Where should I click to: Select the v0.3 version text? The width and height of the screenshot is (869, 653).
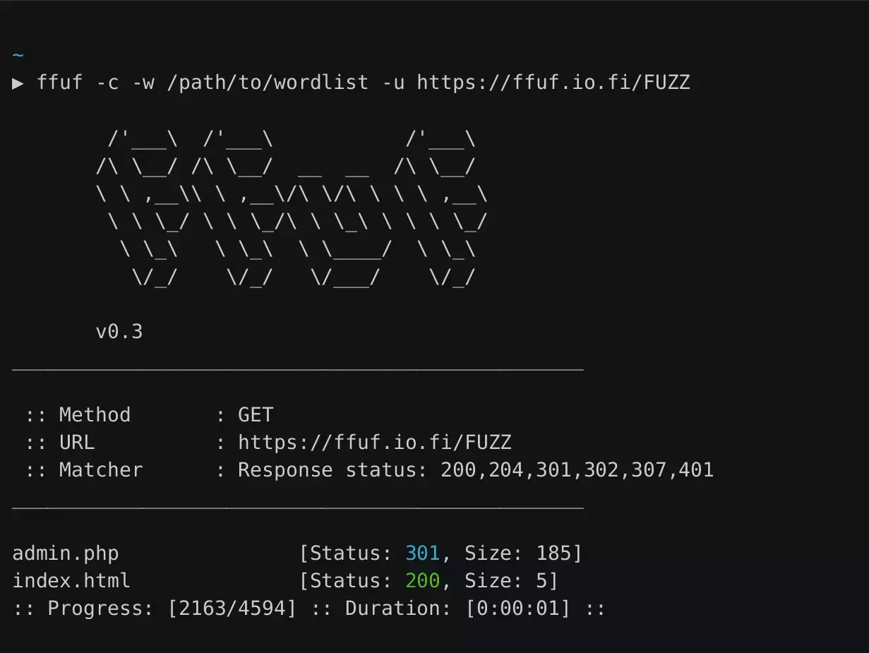(119, 331)
